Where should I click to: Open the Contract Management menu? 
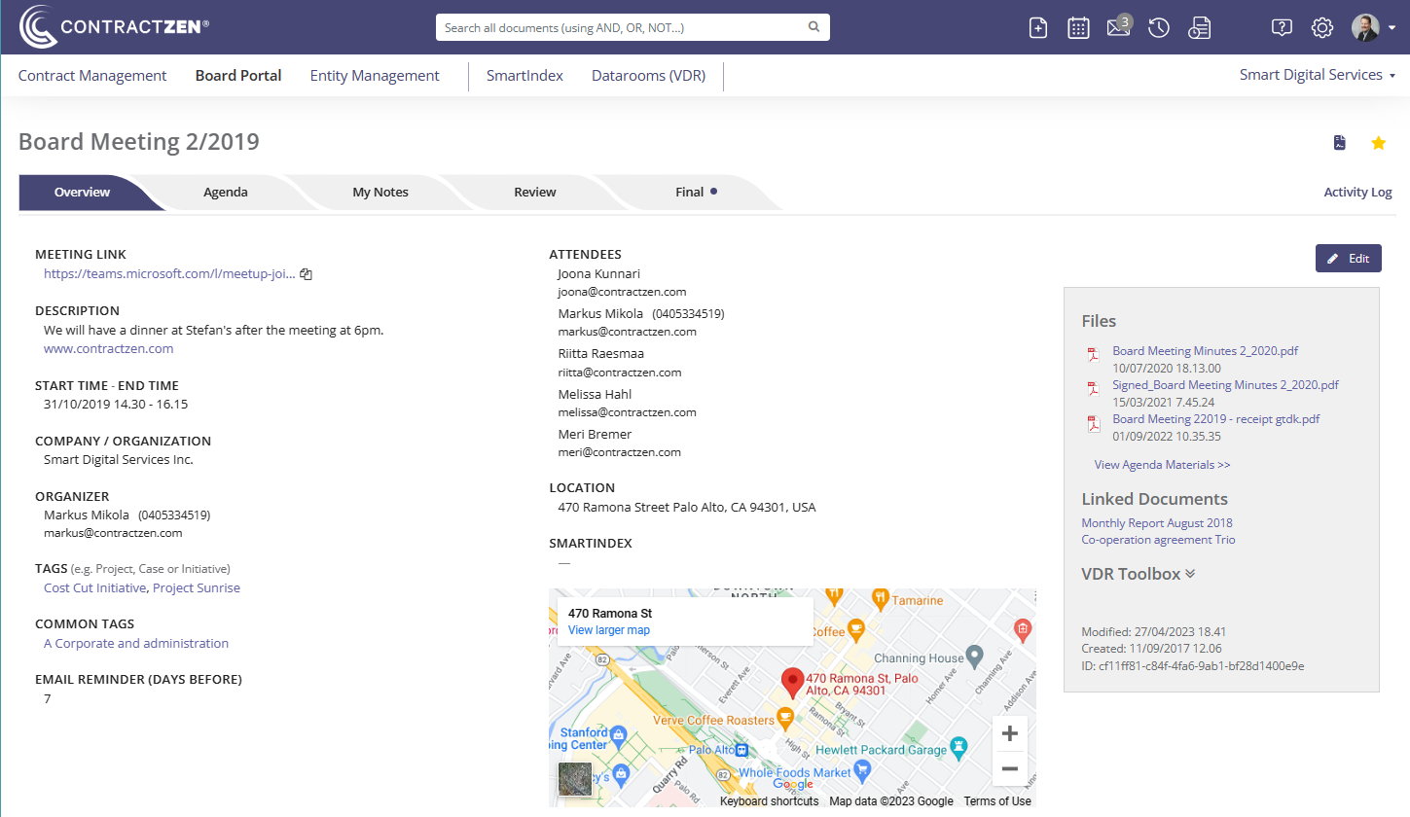click(92, 76)
